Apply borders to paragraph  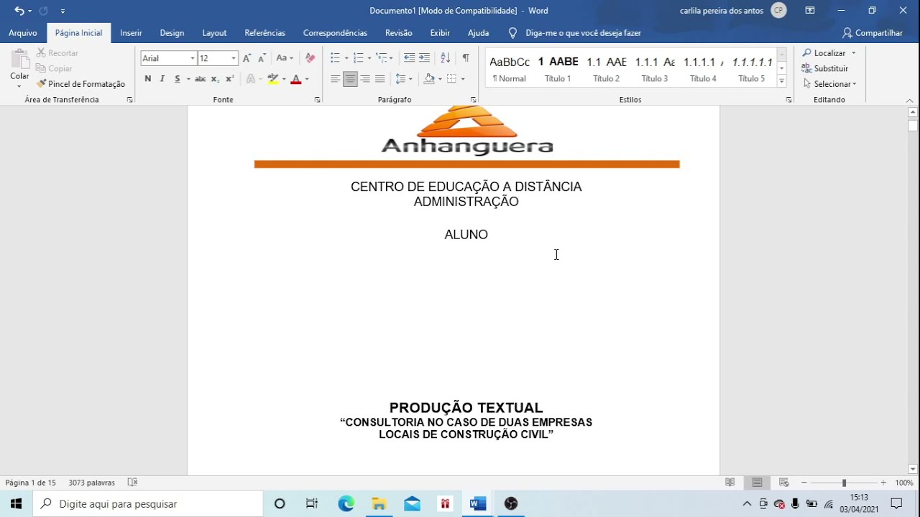coord(451,79)
